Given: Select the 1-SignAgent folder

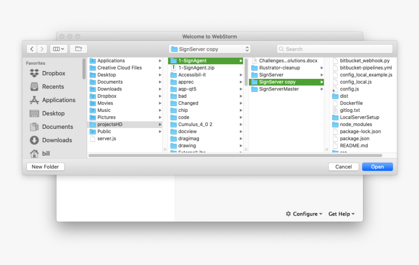Looking at the screenshot, I should pos(206,61).
